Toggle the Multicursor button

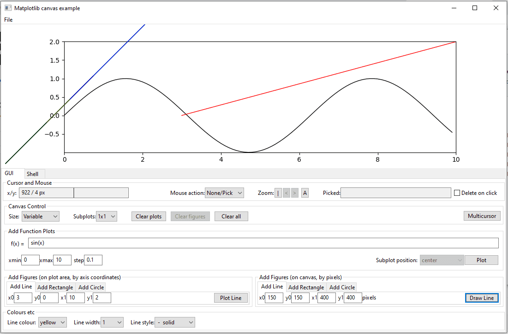(x=482, y=216)
